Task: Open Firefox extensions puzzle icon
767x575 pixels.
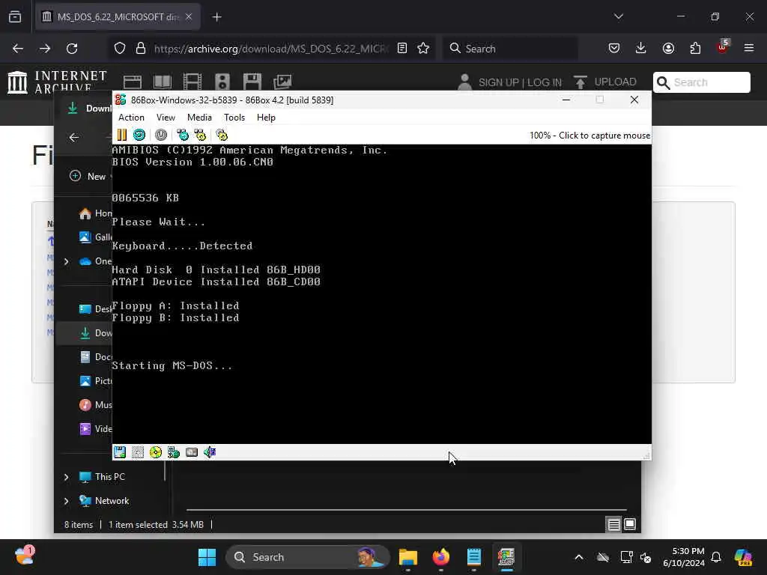Action: point(695,49)
